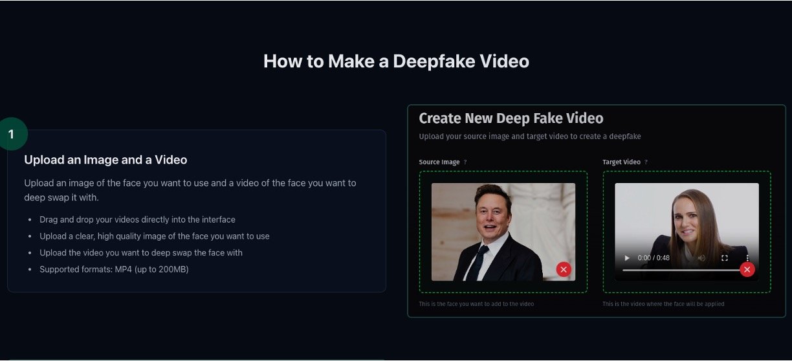
Task: Open the video's three-dot options menu
Action: tap(747, 257)
